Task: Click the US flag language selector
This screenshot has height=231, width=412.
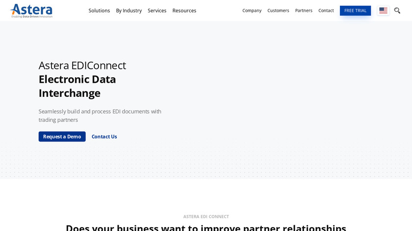Action: point(383,10)
